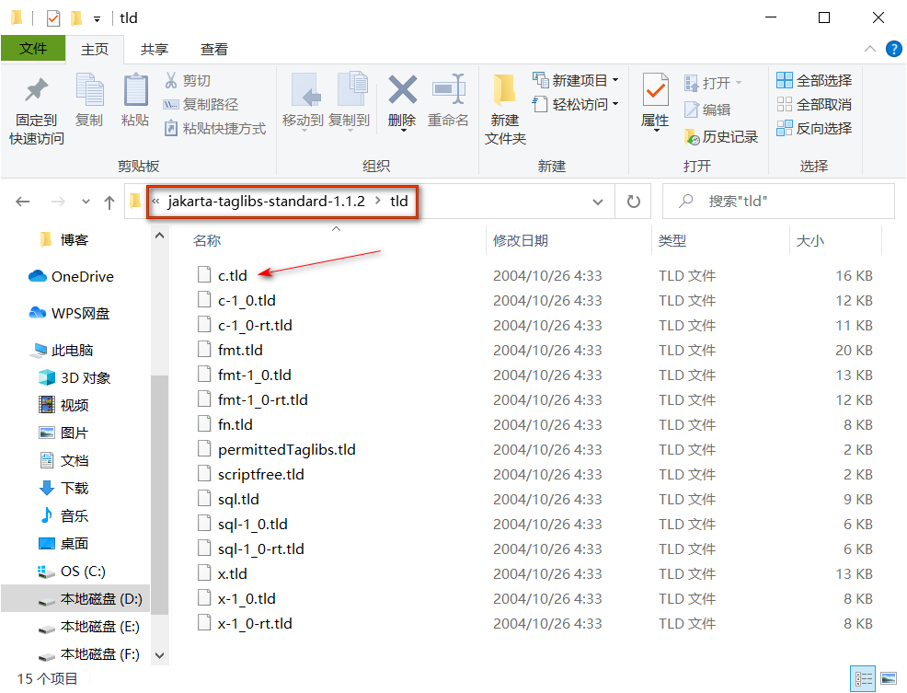
Task: Click the quick-access Properties checkmark in title bar
Action: click(x=52, y=18)
